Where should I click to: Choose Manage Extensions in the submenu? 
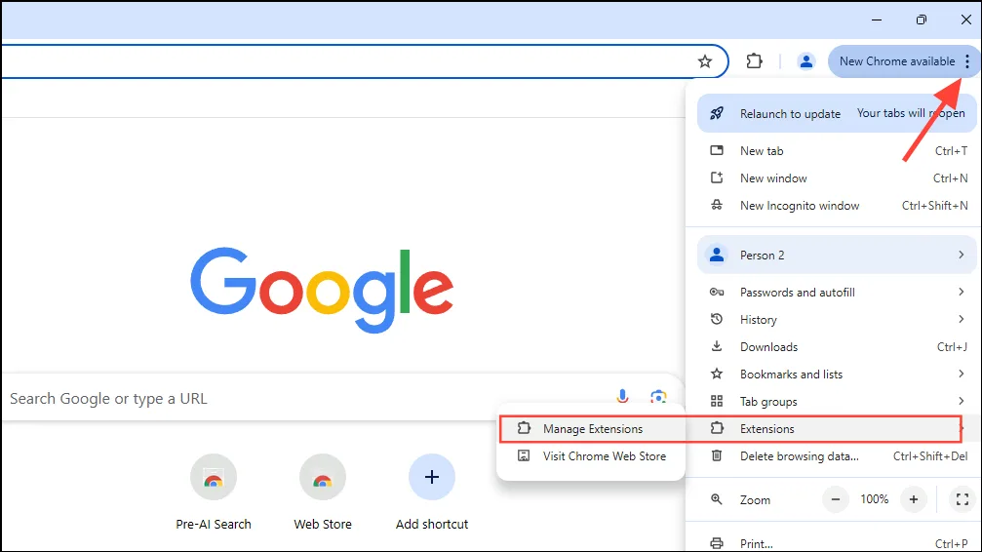592,429
